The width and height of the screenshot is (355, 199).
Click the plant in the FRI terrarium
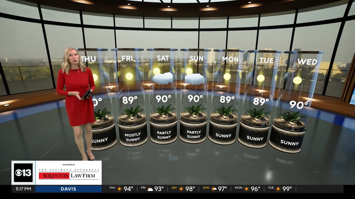pos(133,111)
